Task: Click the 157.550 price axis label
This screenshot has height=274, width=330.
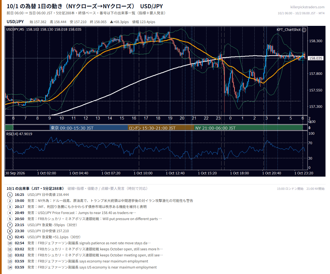Action: [315, 90]
